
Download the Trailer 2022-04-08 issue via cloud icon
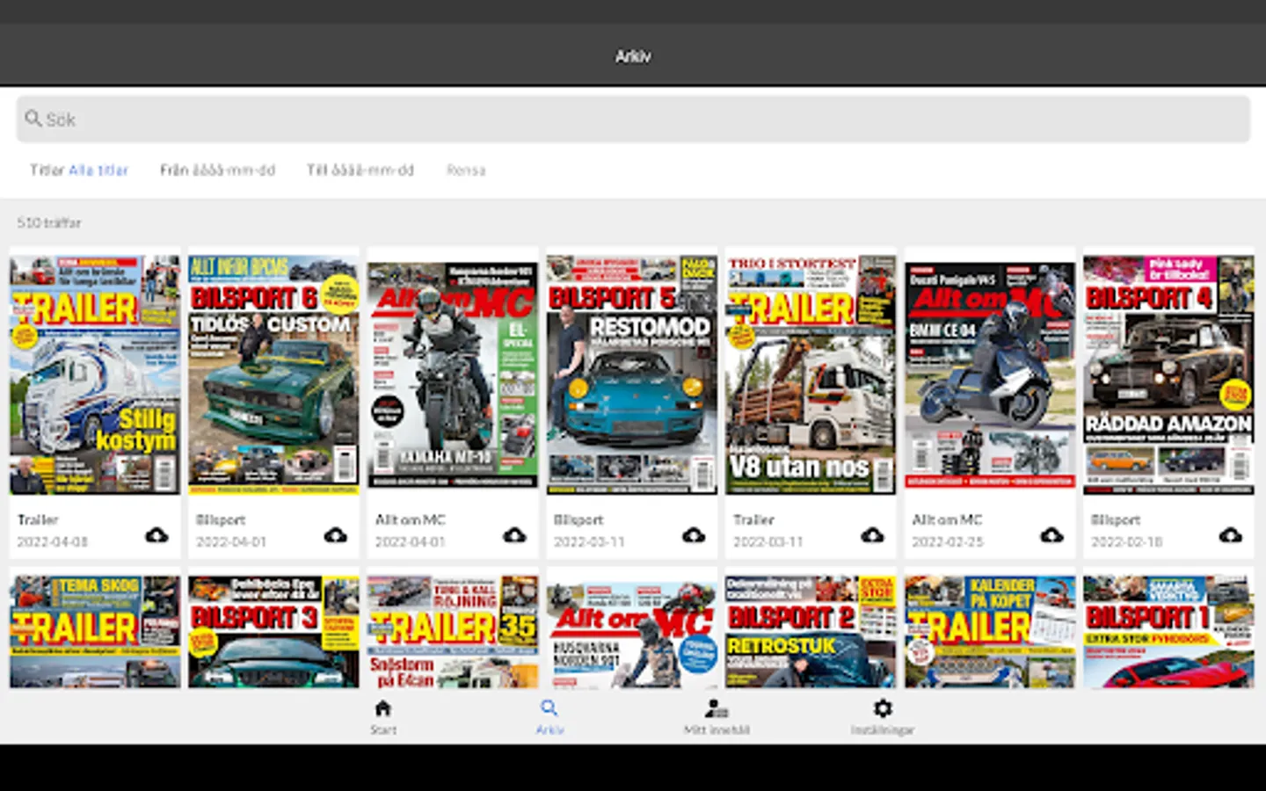pos(156,535)
